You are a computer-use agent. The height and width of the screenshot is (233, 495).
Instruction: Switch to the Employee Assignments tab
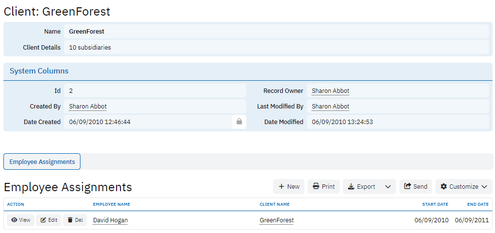[42, 161]
